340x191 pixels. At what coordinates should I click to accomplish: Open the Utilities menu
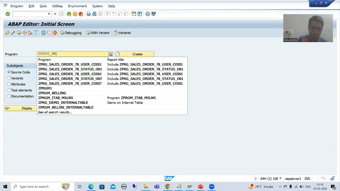tap(57, 6)
